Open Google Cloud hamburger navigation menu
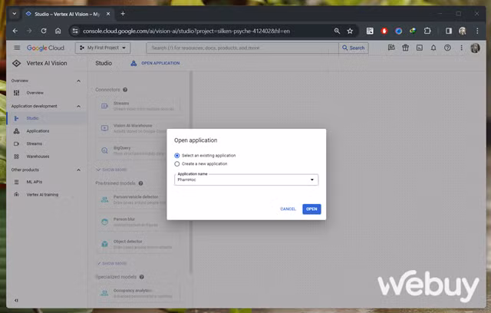Image resolution: width=491 pixels, height=313 pixels. click(17, 48)
